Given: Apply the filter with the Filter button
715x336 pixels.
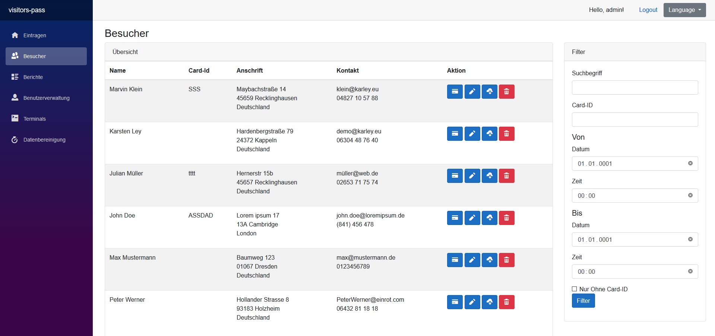Looking at the screenshot, I should [x=583, y=301].
